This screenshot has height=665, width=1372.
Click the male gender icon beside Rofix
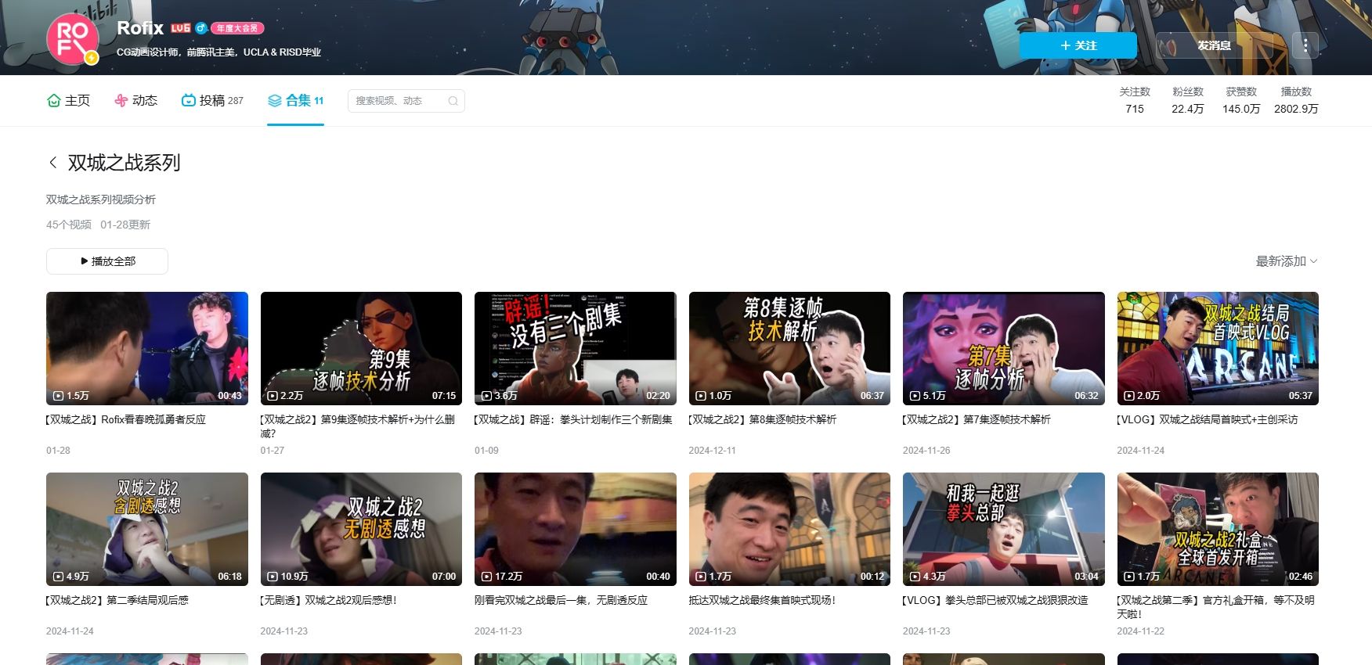click(x=200, y=28)
